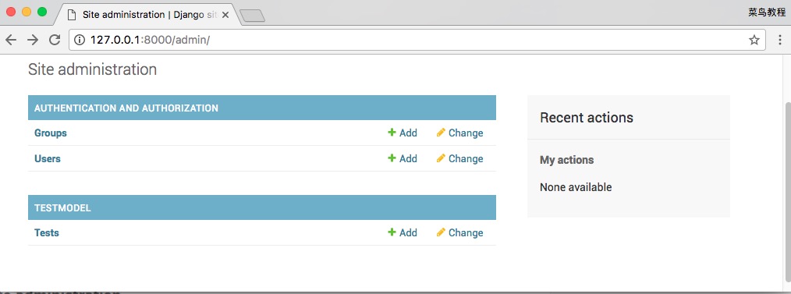791x294 pixels.
Task: Open the Users model link
Action: point(48,158)
